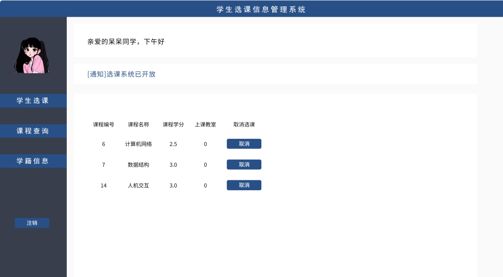Click the 学生选课信息管理系统 header title
This screenshot has width=503, height=277.
click(x=261, y=9)
